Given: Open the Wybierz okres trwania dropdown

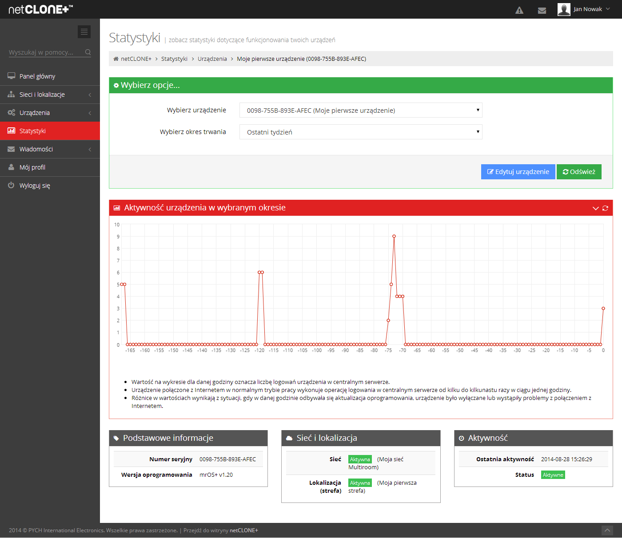Looking at the screenshot, I should (361, 132).
